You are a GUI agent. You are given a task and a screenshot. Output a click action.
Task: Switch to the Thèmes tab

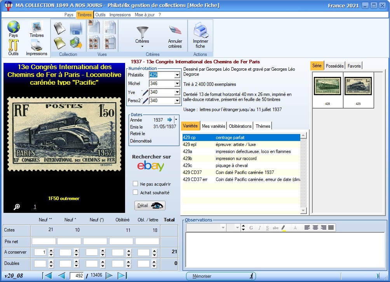pos(263,126)
